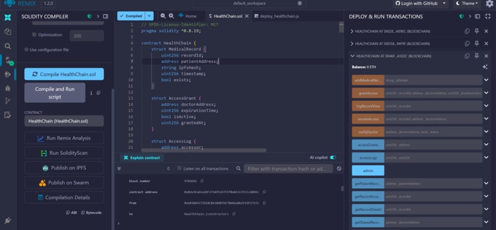Open the Search in files sidebar icon
Viewport: 496px width, 230px height.
[x=8, y=46]
